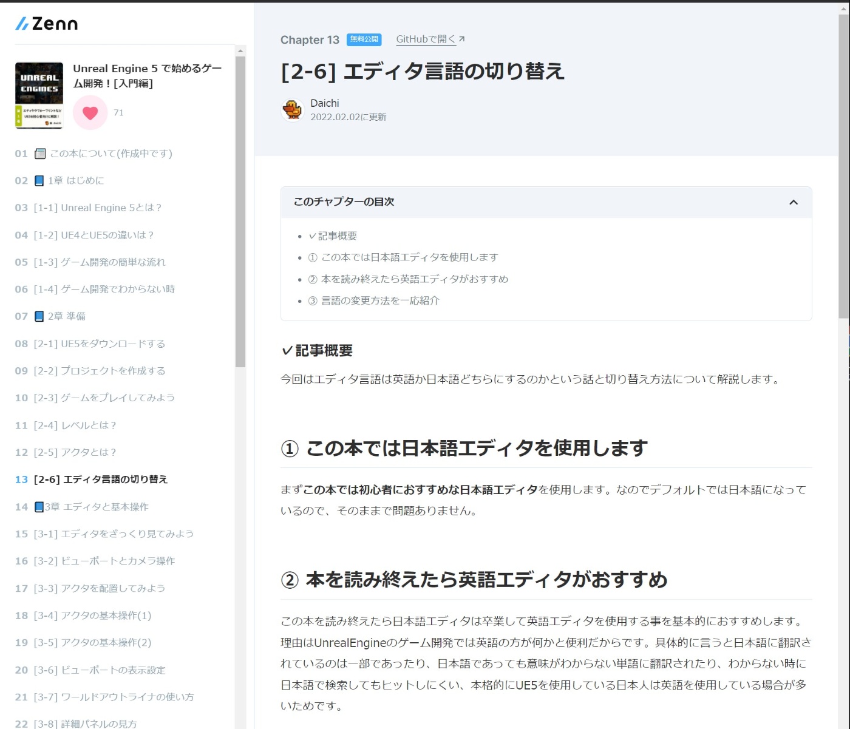This screenshot has width=850, height=729.
Task: Click heading ② 本を読み終えたら英語エディタがおすすめ
Action: (474, 580)
